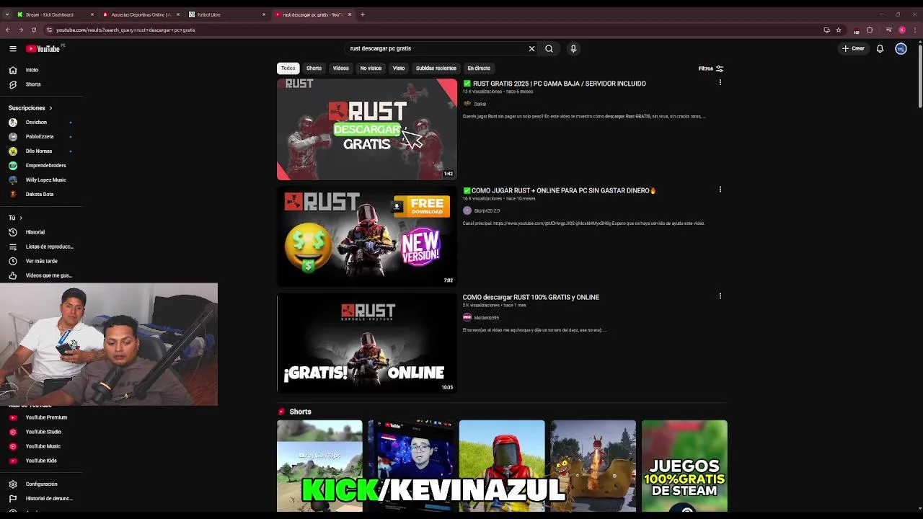Open the browser extensions puzzle icon
The width and height of the screenshot is (923, 519).
tap(870, 30)
